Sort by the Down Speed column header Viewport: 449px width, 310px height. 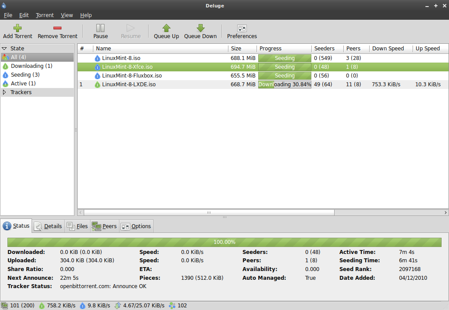coord(391,49)
